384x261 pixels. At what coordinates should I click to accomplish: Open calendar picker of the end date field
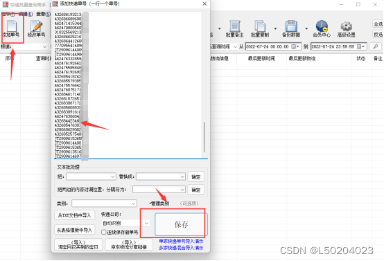point(361,46)
